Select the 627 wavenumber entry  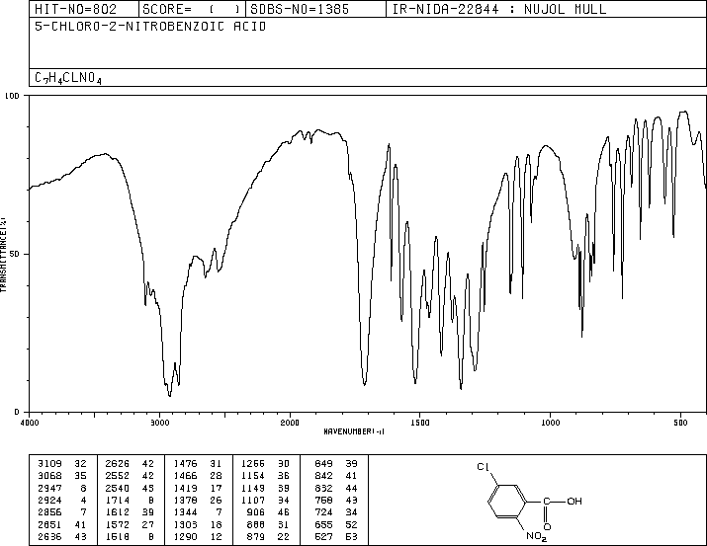(x=323, y=536)
